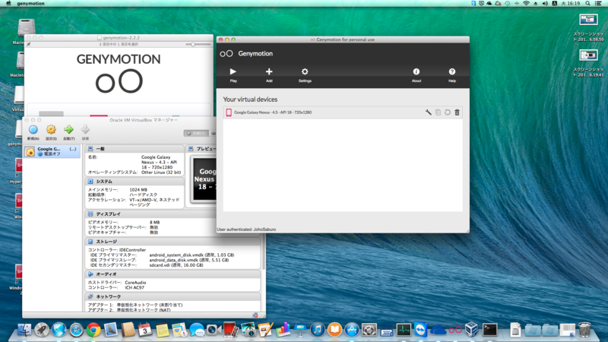608x342 pixels.
Task: Open the Apple menu
Action: pos(8,3)
